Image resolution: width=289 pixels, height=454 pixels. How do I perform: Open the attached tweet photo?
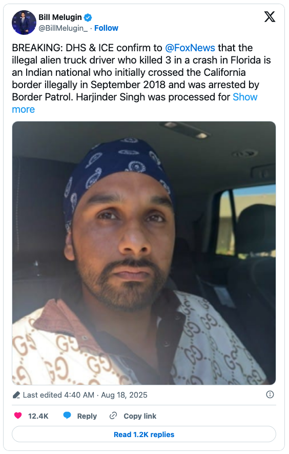(x=144, y=253)
